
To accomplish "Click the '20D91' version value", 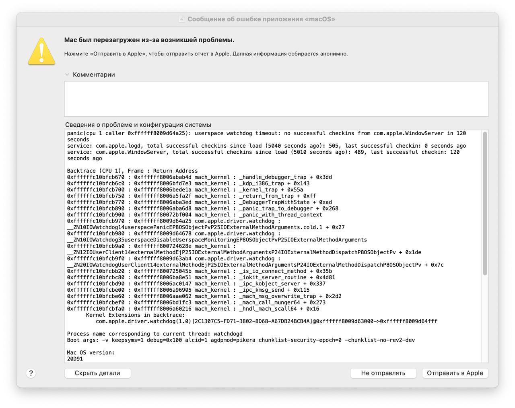I will click(x=75, y=359).
